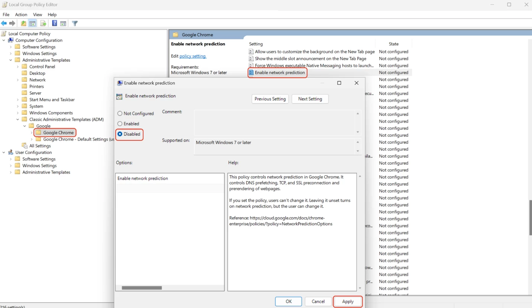Click the Filter funnel toolbar icon
Screen dimensions: 532x308
point(75,23)
